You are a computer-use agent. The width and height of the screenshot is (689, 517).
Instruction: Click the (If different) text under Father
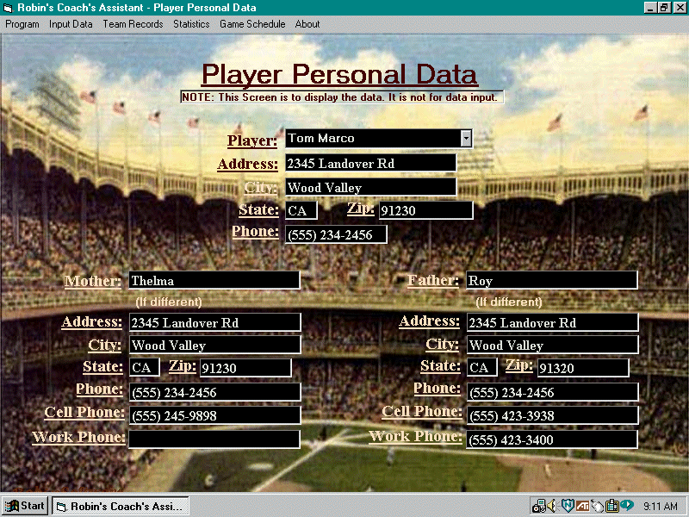pyautogui.click(x=509, y=302)
